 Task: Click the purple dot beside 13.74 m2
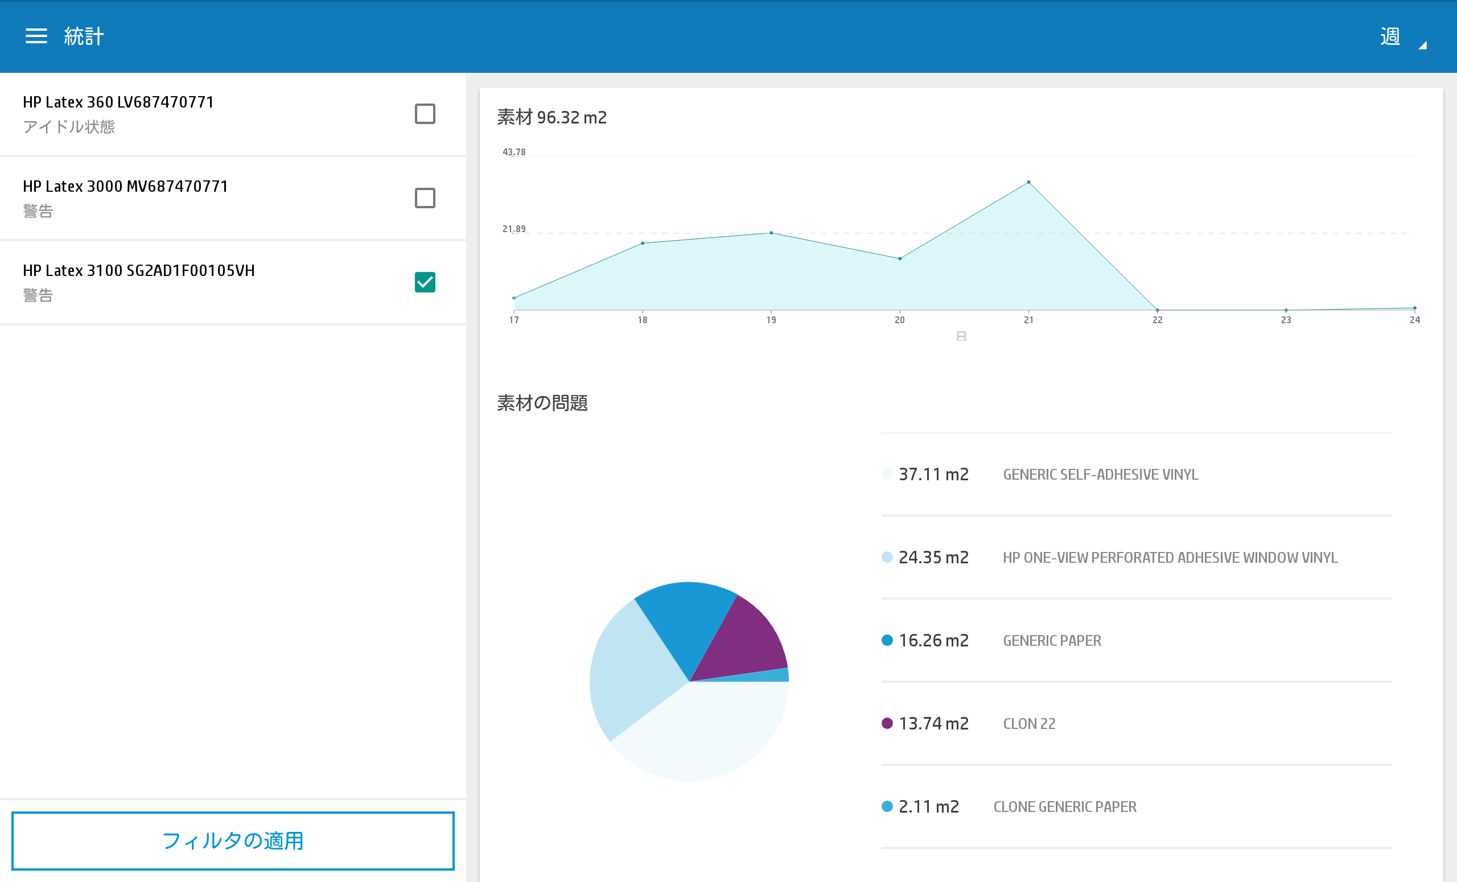point(887,723)
